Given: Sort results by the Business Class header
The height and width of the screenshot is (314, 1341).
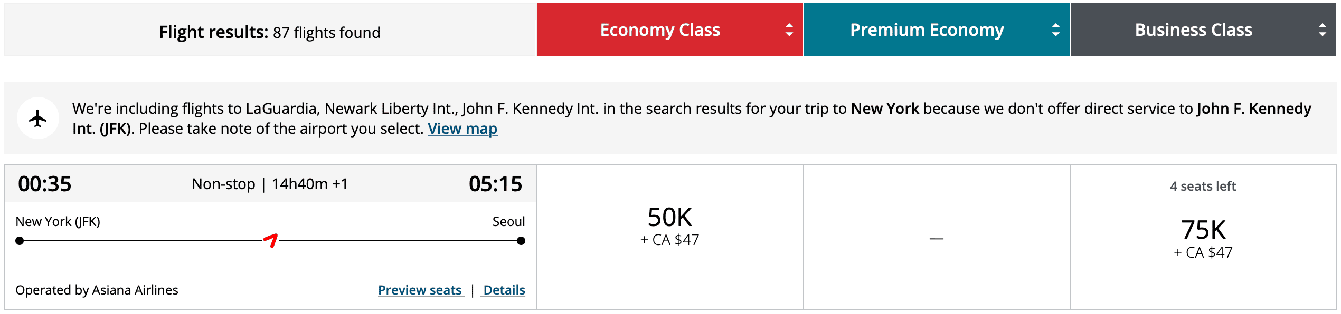Looking at the screenshot, I should [1193, 30].
